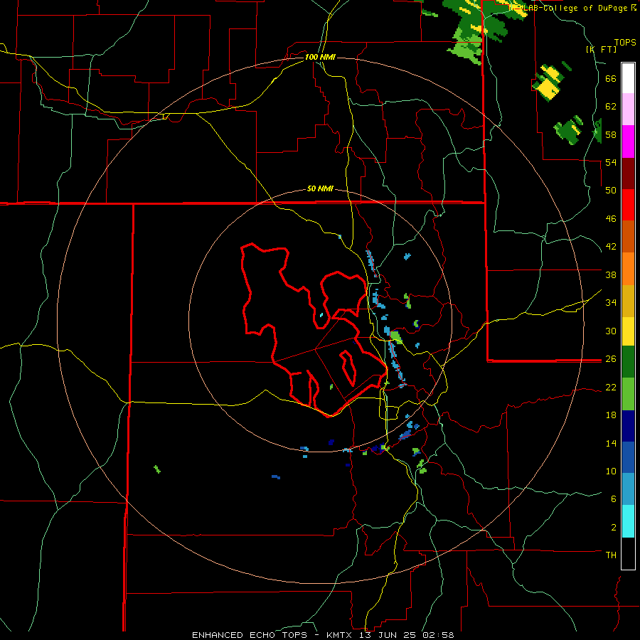Viewport: 640px width, 640px height.
Task: Click the "10" legend value
Action: 611,471
